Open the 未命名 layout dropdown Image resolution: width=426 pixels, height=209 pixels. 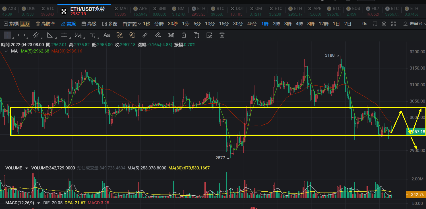[417, 24]
